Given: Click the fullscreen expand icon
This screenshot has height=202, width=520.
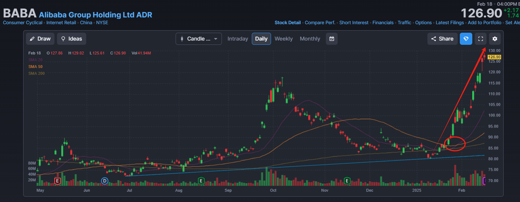Looking at the screenshot, I should (x=480, y=39).
